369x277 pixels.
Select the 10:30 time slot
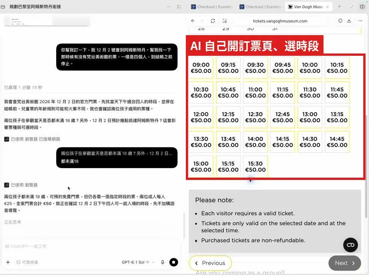click(x=201, y=92)
